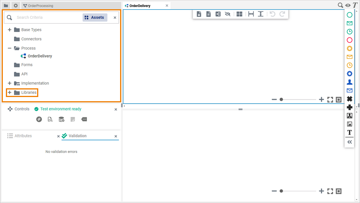
Task: Expand the Libraries folder
Action: 10,93
